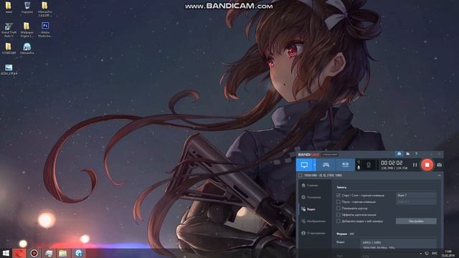Viewport: 459px width, 258px height.
Task: Click the Настройки button
Action: tap(416, 221)
